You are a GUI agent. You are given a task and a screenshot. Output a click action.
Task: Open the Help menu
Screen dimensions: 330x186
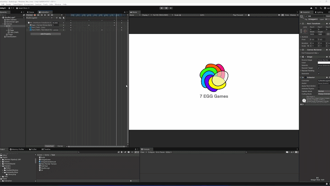click(65, 4)
